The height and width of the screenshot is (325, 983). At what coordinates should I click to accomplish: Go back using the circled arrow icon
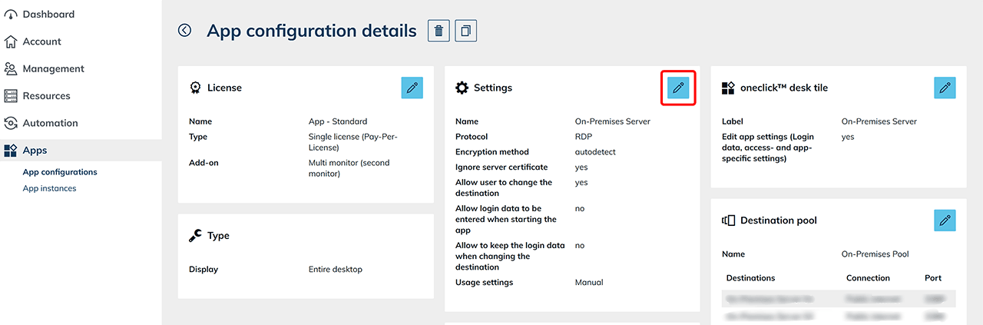click(184, 30)
